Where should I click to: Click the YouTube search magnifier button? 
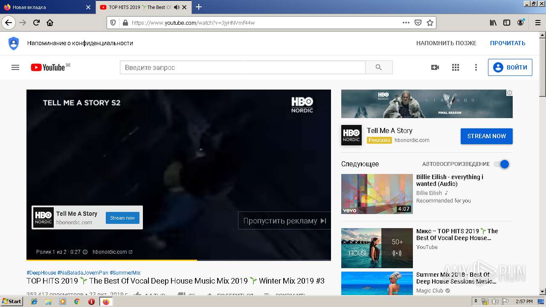[x=379, y=67]
